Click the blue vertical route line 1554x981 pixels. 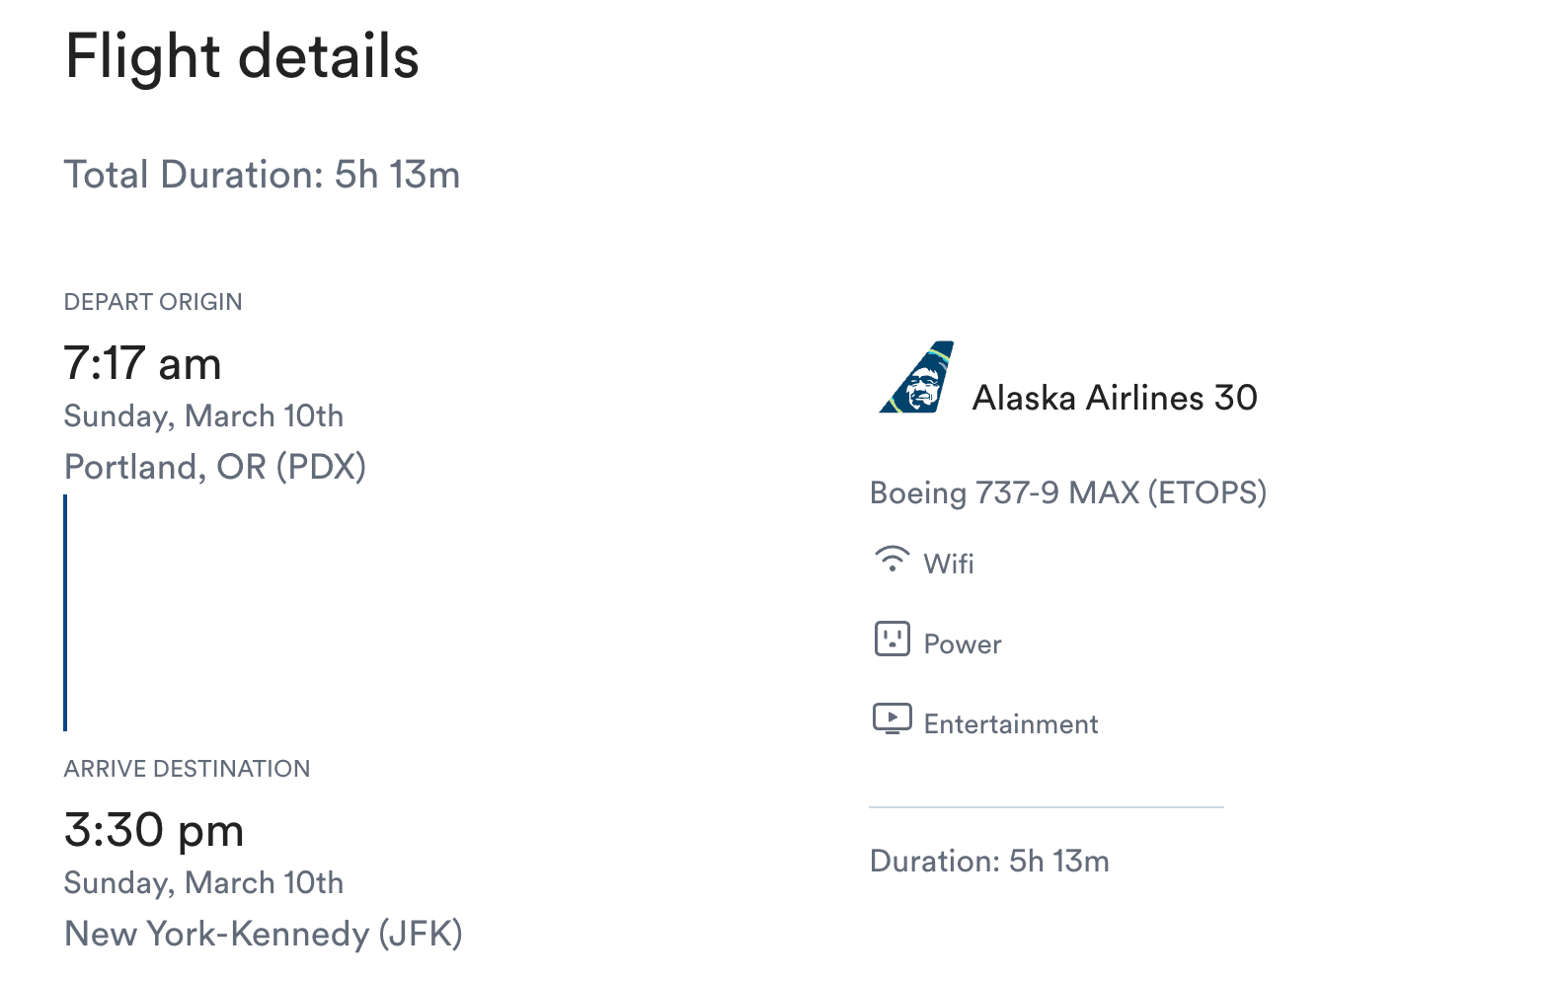pyautogui.click(x=65, y=612)
